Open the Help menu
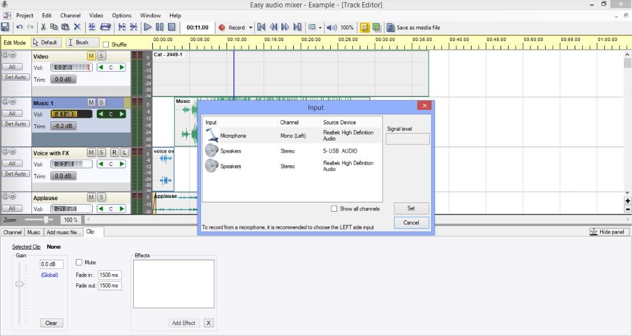The width and height of the screenshot is (632, 336). coord(175,15)
